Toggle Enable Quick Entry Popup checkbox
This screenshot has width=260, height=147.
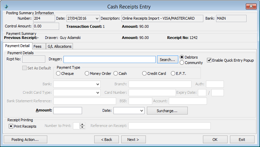[209, 60]
